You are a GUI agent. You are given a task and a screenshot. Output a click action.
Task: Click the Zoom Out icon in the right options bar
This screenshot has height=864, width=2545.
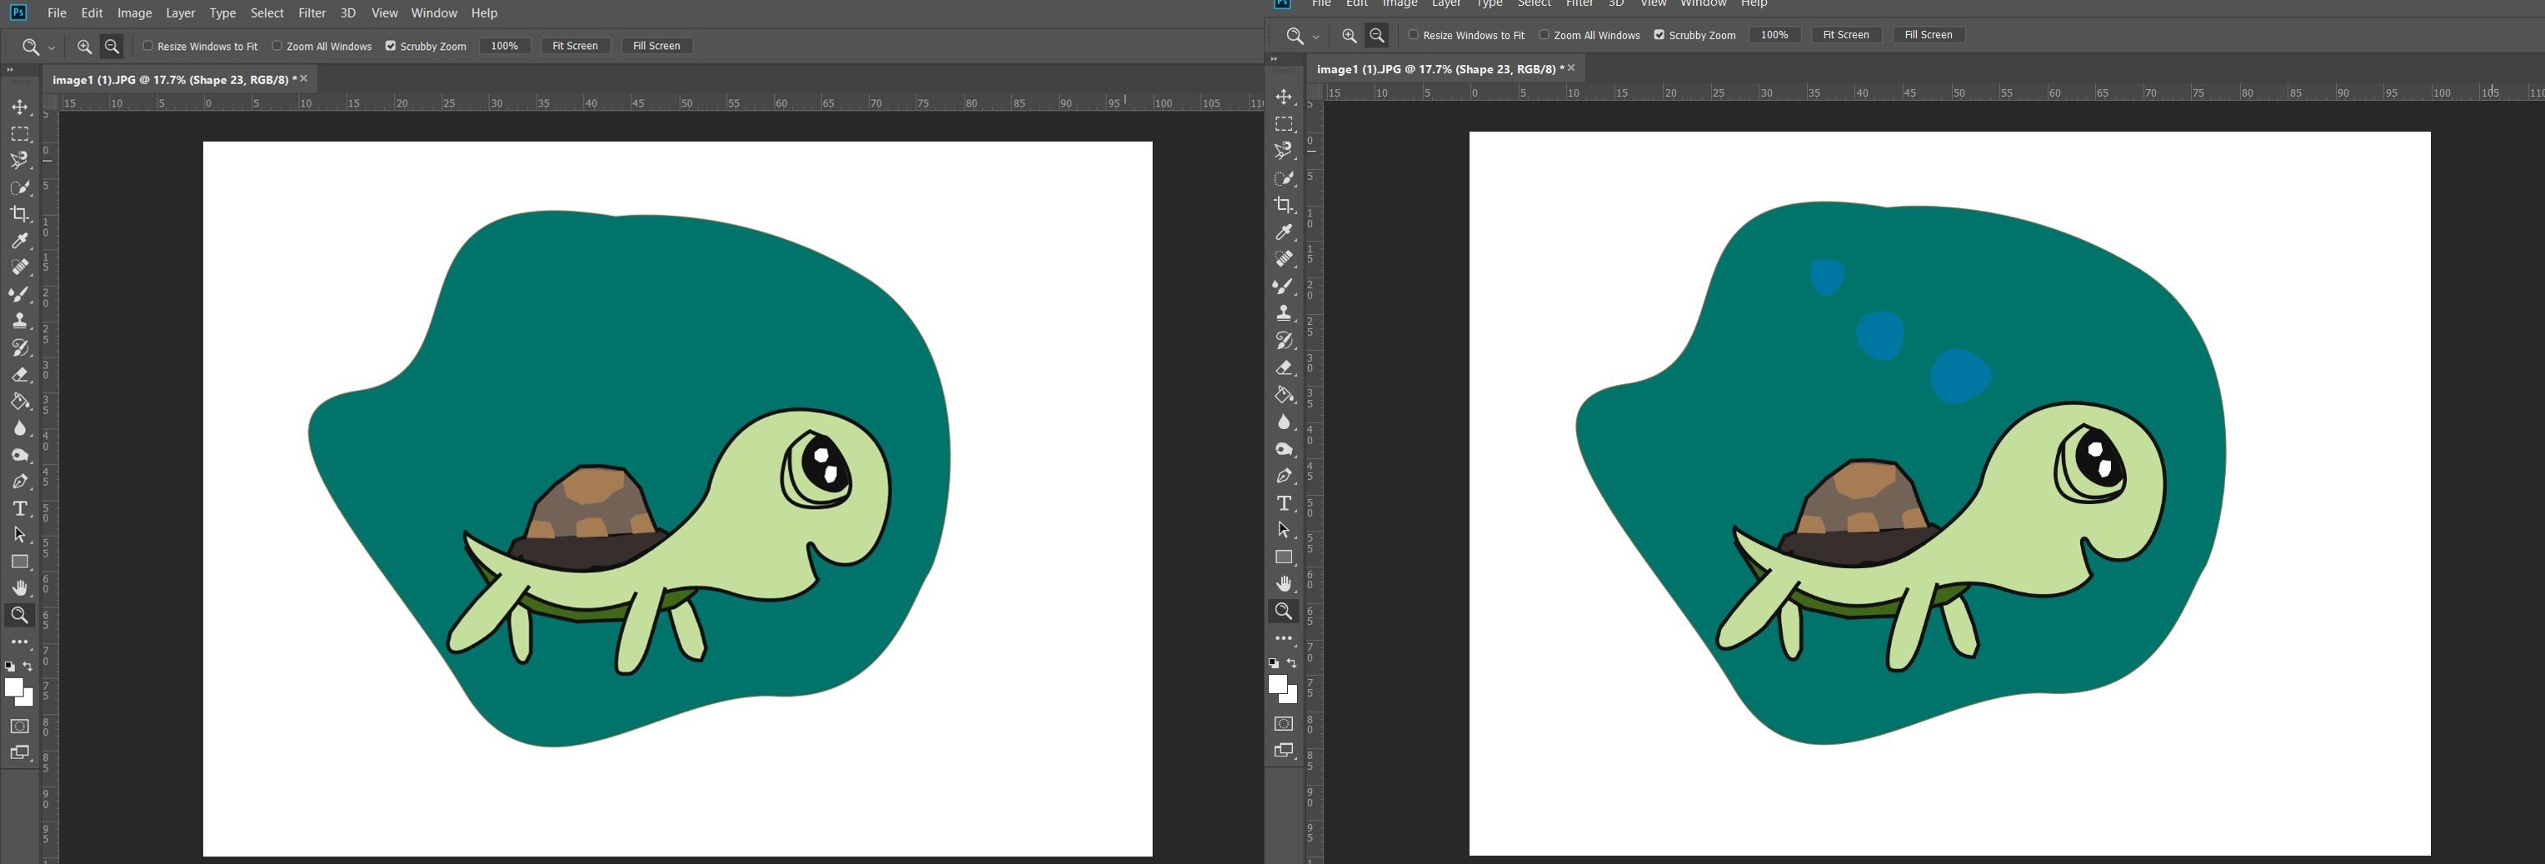(x=1376, y=36)
